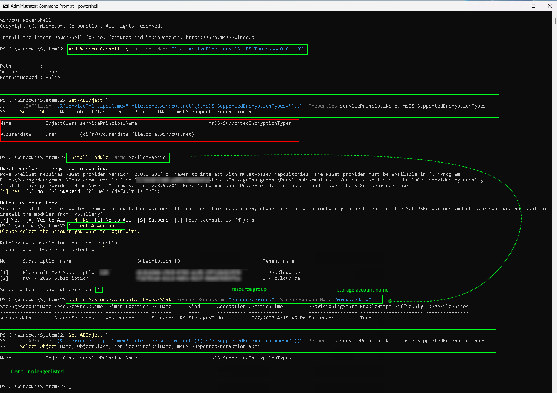Click the title bar text 'Administrator: Command Prompt - powershell'
Viewport: 557px width, 393px height.
pyautogui.click(x=54, y=6)
